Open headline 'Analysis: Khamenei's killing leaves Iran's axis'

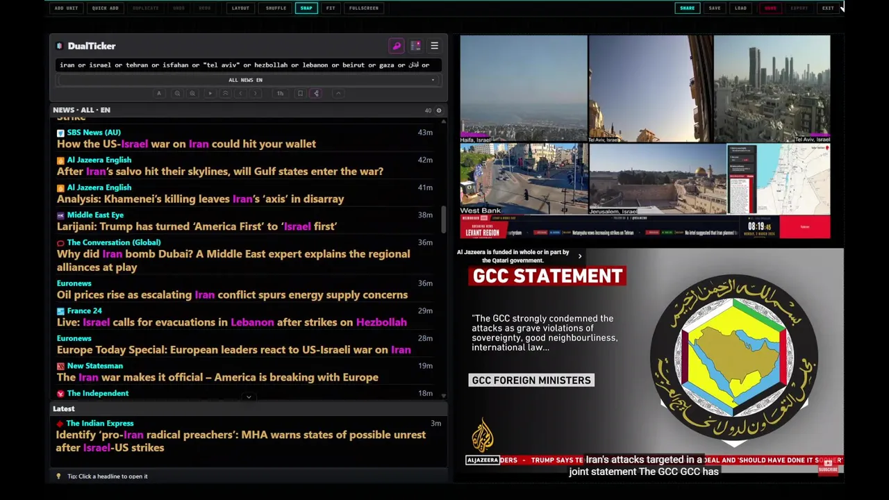pyautogui.click(x=200, y=199)
